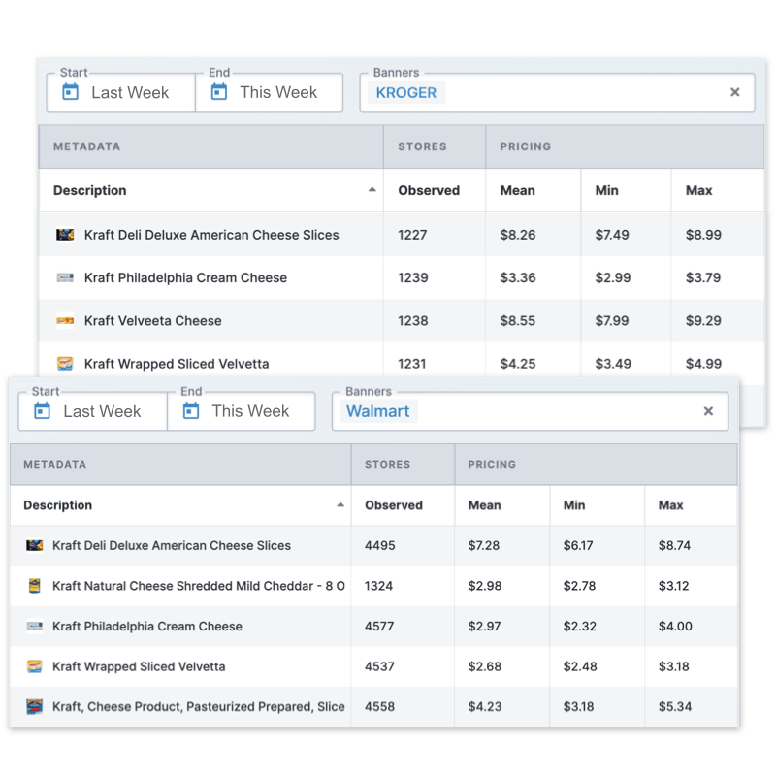Click Kroger observed count 1227
Viewport: 776px width, 776px height.
tap(412, 235)
